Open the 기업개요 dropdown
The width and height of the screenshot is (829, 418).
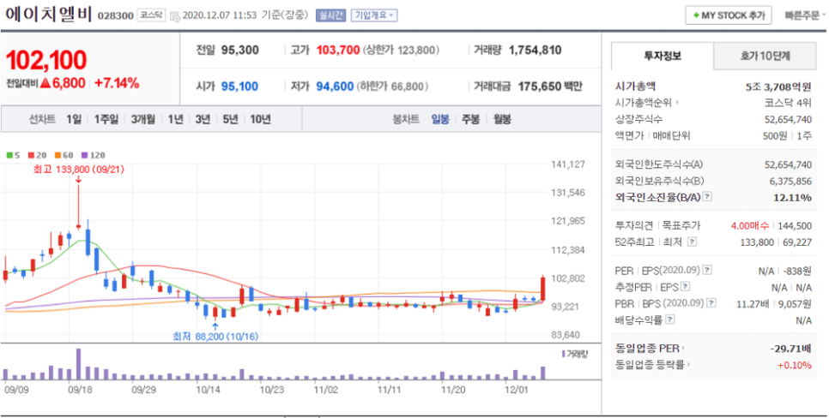click(374, 15)
